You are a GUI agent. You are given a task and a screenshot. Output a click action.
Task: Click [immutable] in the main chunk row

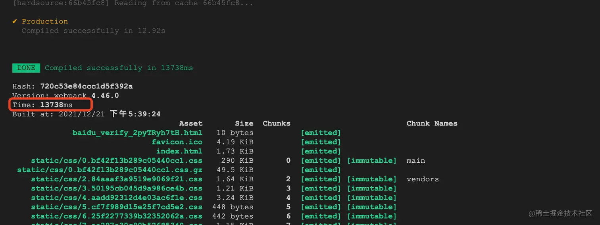[372, 161]
